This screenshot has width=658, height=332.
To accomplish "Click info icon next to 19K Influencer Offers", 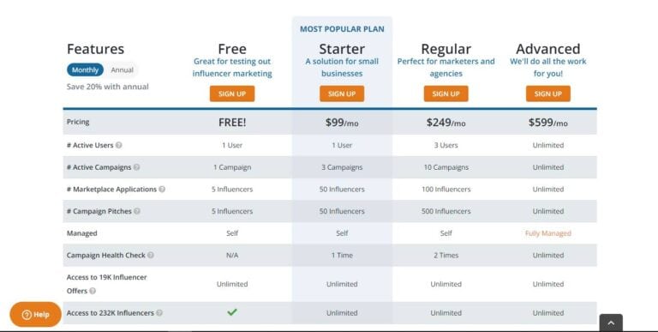I will tap(93, 291).
